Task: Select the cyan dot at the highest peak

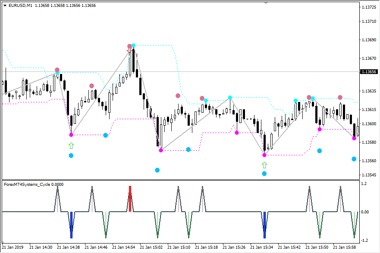Action: pyautogui.click(x=134, y=45)
